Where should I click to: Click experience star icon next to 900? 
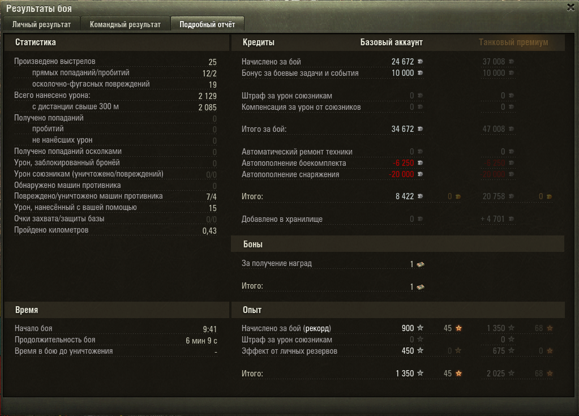[x=420, y=328]
